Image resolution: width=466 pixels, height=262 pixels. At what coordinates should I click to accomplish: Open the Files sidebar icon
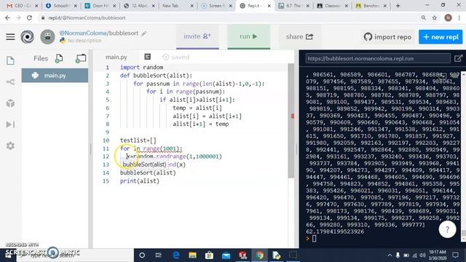pyautogui.click(x=10, y=60)
